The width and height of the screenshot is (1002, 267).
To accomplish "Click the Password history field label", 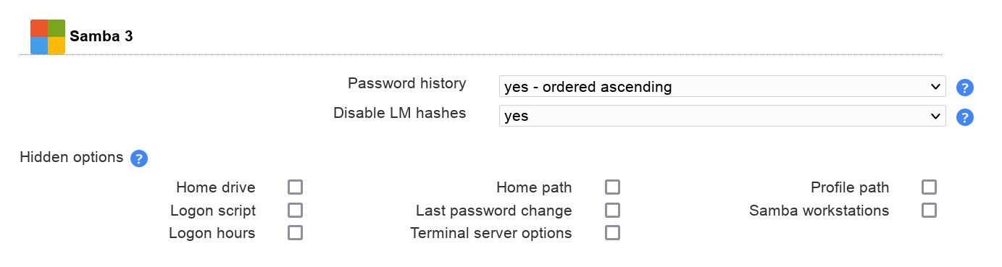I will tap(407, 83).
